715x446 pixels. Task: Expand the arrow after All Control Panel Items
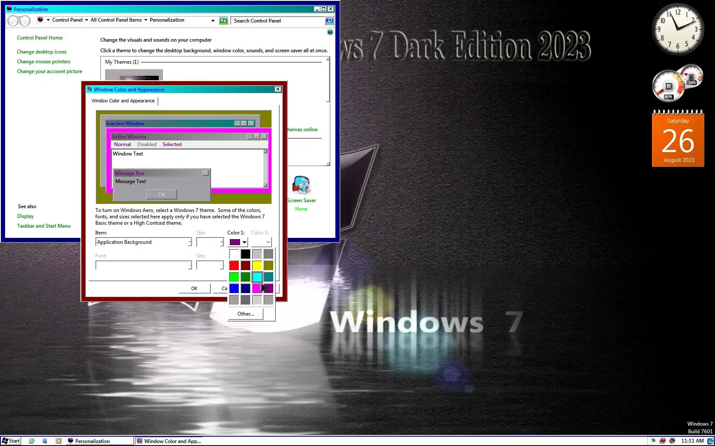(146, 20)
